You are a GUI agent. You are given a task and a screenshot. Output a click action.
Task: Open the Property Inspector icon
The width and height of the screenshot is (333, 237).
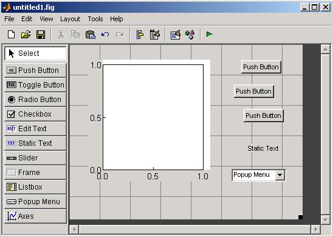tap(176, 35)
